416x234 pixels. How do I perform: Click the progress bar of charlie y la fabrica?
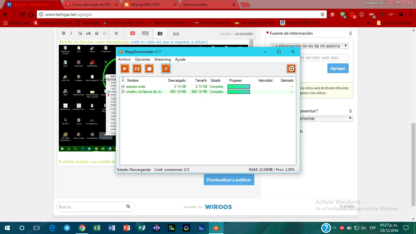239,92
